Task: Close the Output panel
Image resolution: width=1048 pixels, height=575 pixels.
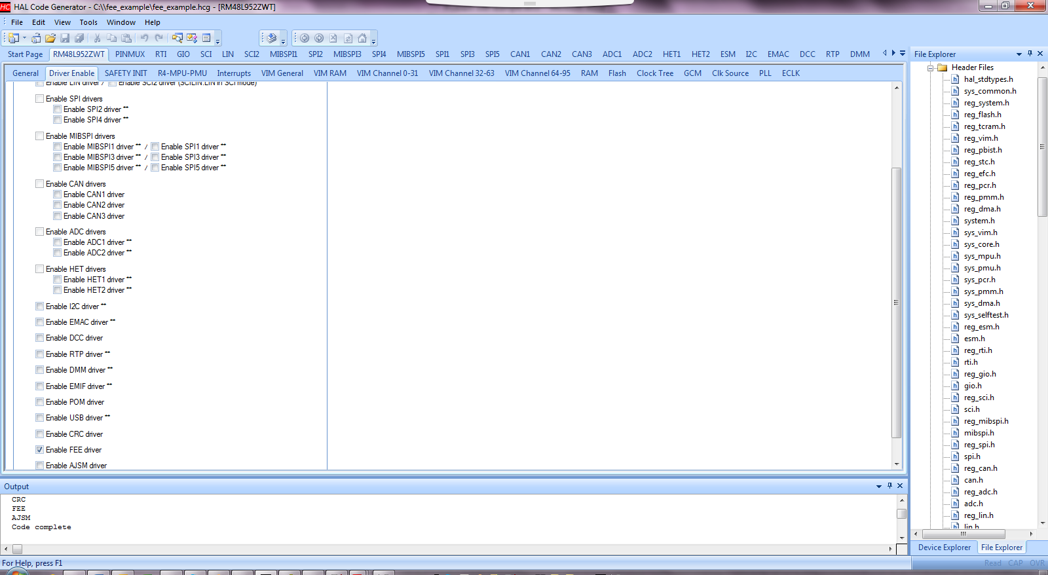Action: click(900, 486)
